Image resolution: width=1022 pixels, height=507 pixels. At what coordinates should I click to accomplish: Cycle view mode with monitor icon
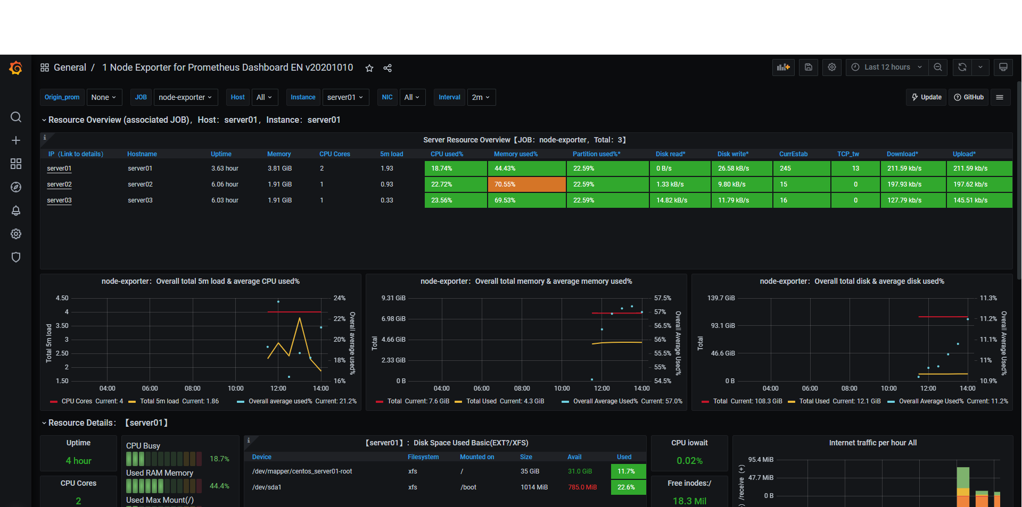(x=1003, y=67)
